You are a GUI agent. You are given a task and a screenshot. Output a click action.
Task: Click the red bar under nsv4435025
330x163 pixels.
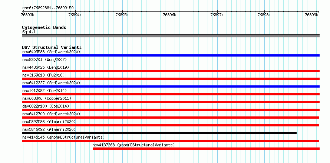coord(171,71)
